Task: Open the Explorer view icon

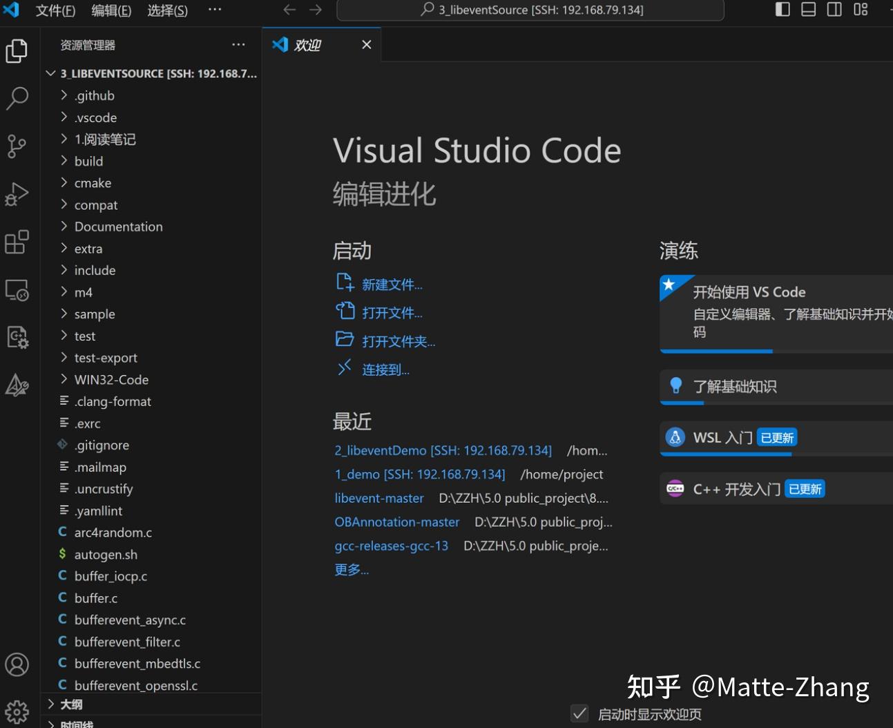Action: 17,50
